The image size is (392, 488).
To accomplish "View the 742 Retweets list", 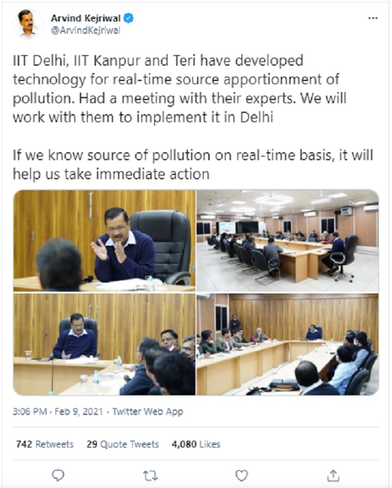I will coord(45,444).
